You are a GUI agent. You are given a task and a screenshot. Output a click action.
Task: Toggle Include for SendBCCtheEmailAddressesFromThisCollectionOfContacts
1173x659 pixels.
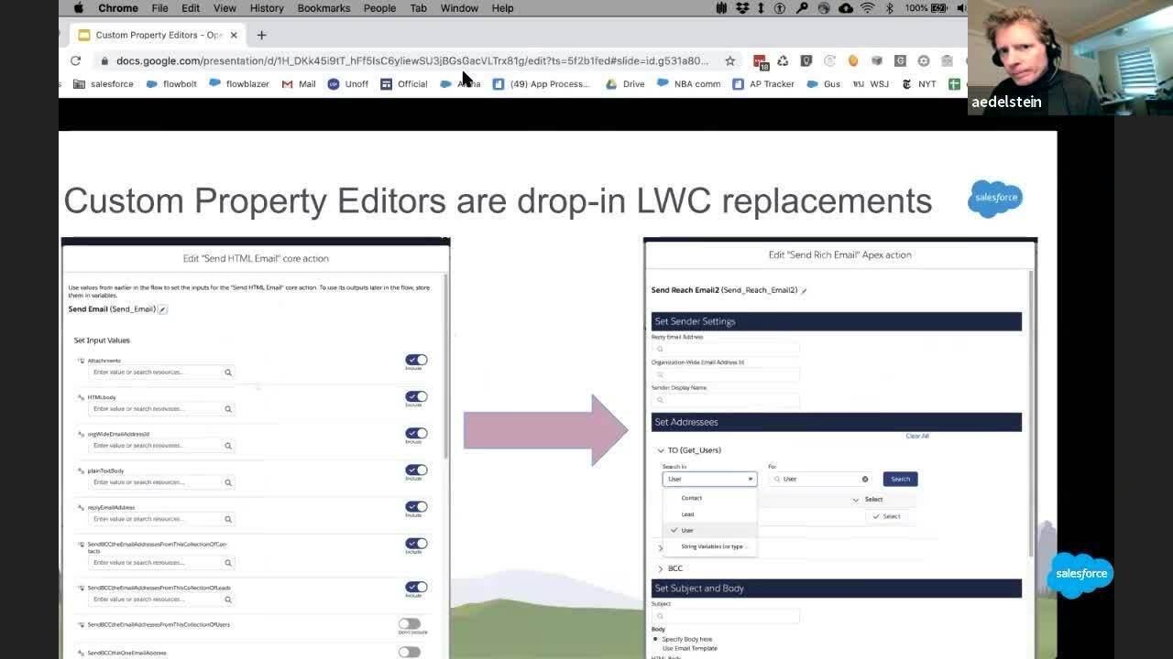coord(416,543)
